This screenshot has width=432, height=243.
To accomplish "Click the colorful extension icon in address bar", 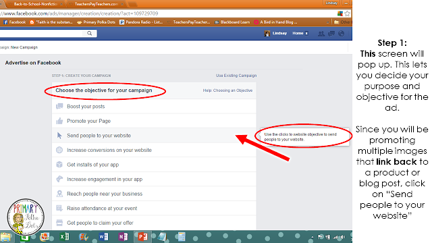I will click(x=340, y=13).
